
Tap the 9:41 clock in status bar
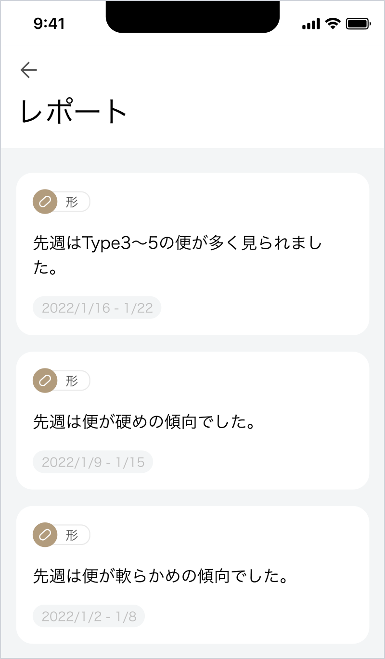(x=49, y=24)
